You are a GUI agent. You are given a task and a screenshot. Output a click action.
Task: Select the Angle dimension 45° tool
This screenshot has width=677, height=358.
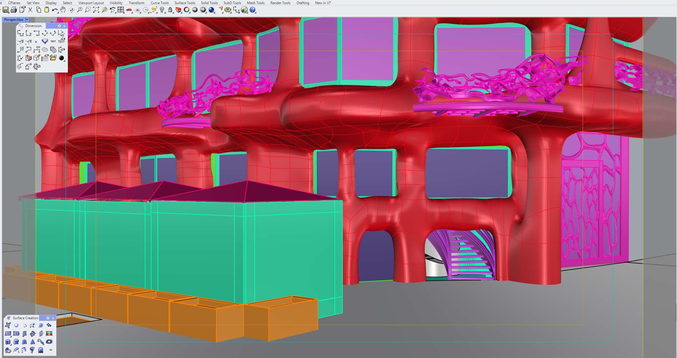pos(61,33)
